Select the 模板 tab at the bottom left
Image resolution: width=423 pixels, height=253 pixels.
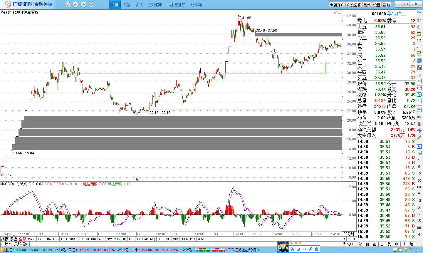click(14, 239)
